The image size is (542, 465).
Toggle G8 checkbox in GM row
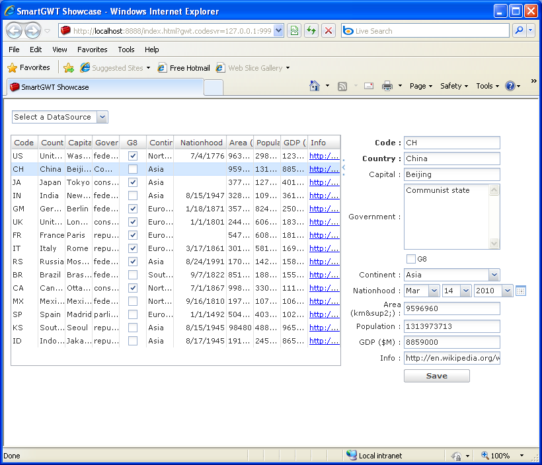[133, 209]
